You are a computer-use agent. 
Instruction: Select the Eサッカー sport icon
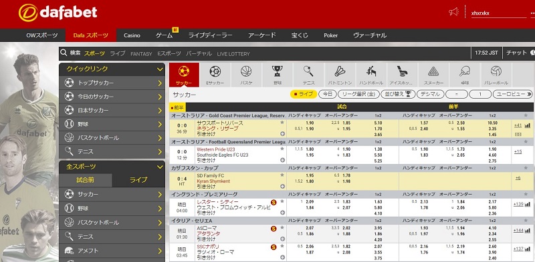215,75
